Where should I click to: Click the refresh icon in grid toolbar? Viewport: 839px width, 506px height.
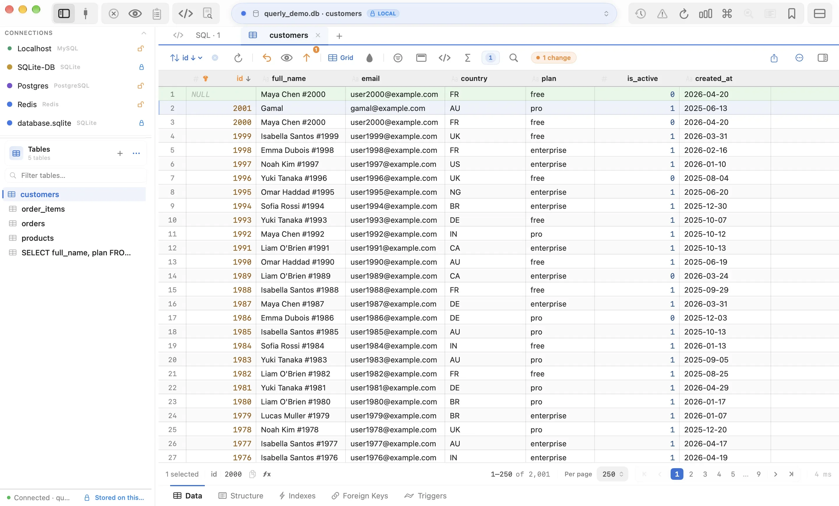tap(238, 58)
